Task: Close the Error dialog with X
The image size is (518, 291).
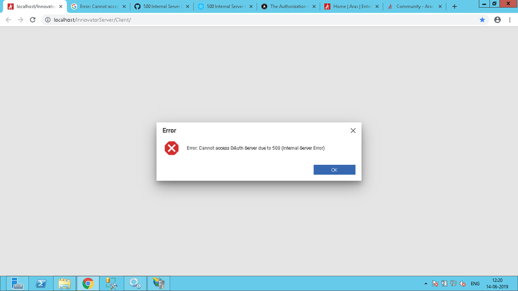Action: pyautogui.click(x=353, y=130)
